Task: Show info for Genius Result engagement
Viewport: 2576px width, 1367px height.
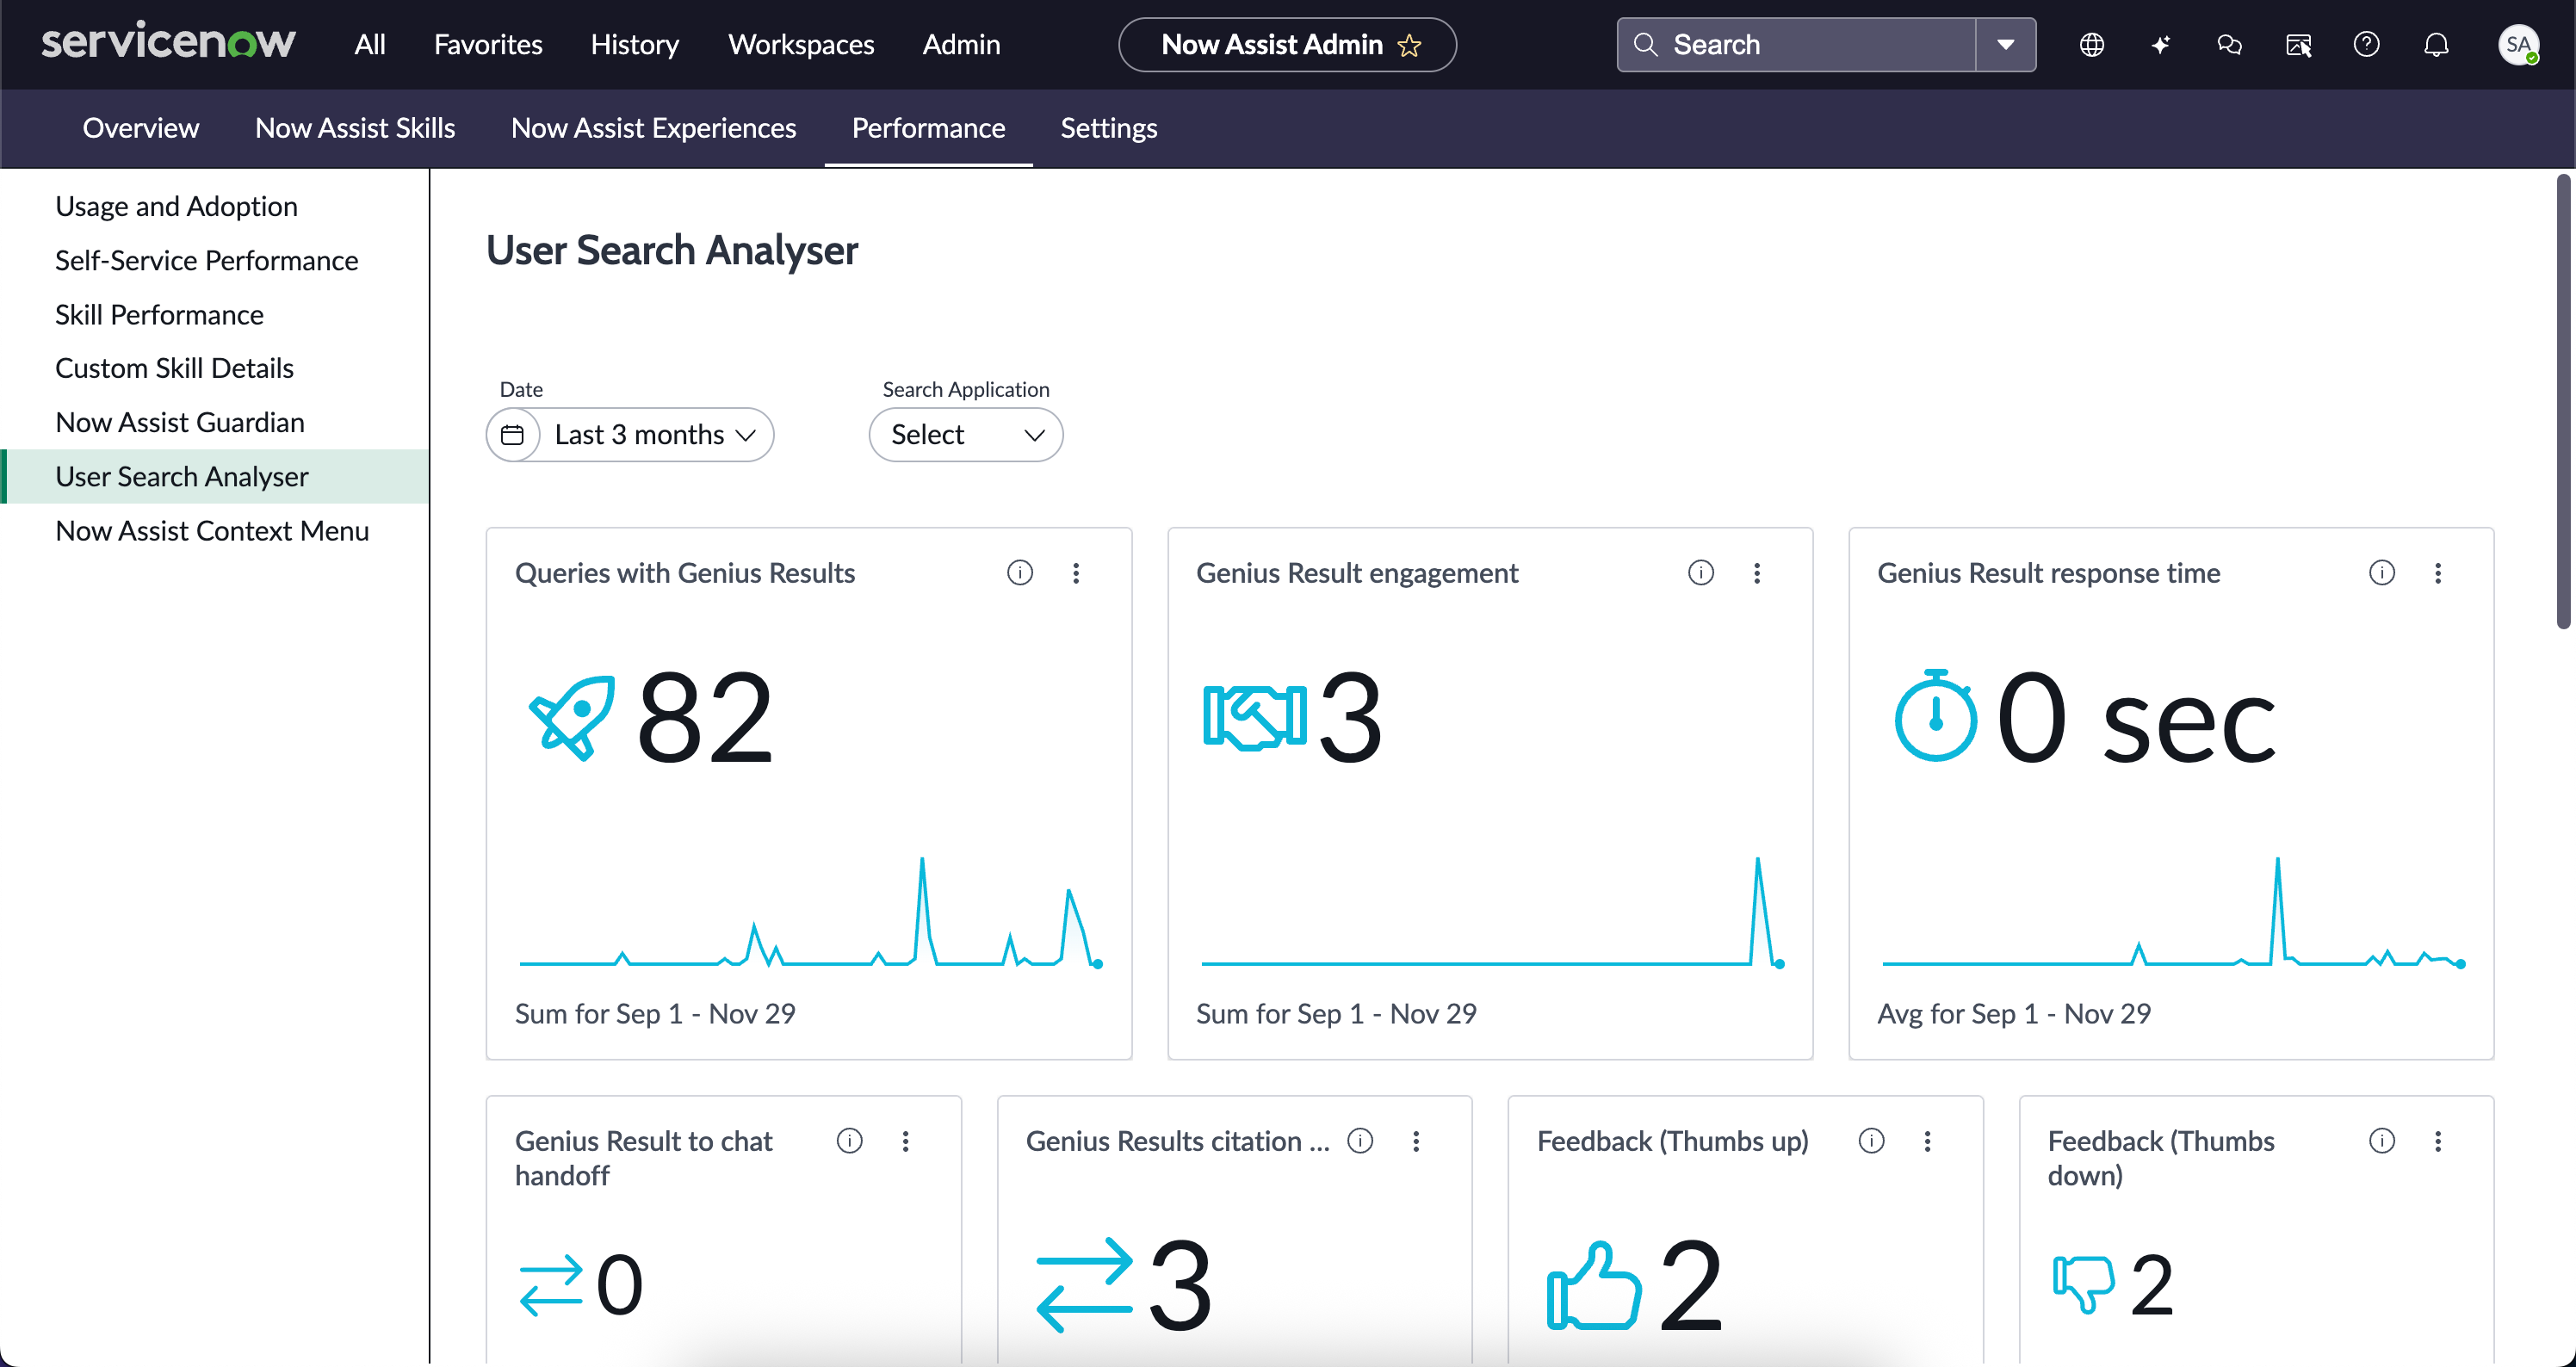Action: pos(1700,573)
